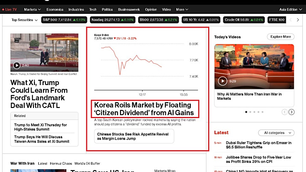
Task: Open the Crude Oil ticker
Action: point(244,20)
